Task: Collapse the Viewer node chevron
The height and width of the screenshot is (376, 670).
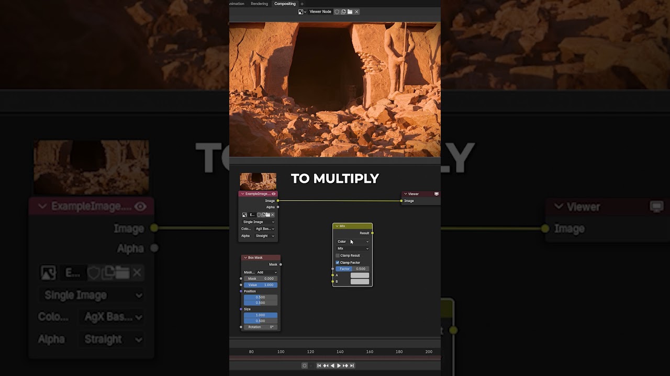Action: click(x=405, y=194)
